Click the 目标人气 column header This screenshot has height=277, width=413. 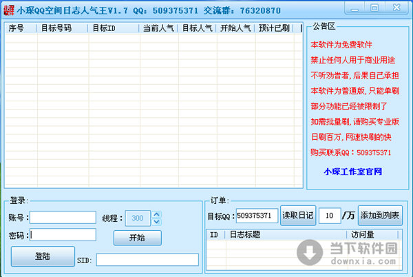pyautogui.click(x=197, y=28)
